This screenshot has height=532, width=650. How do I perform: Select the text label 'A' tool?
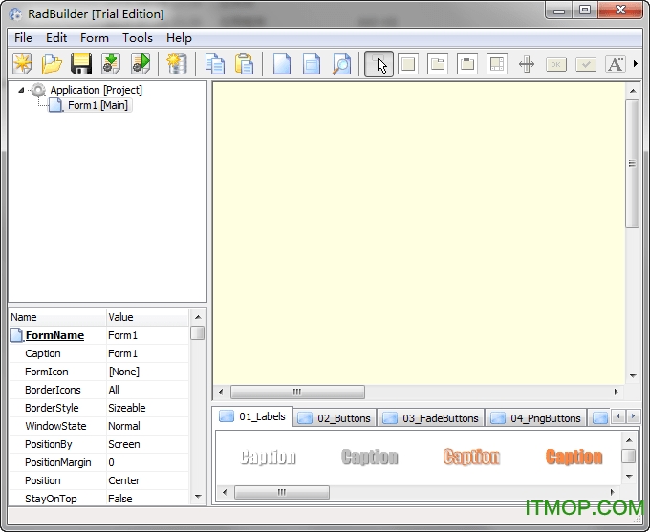[616, 64]
